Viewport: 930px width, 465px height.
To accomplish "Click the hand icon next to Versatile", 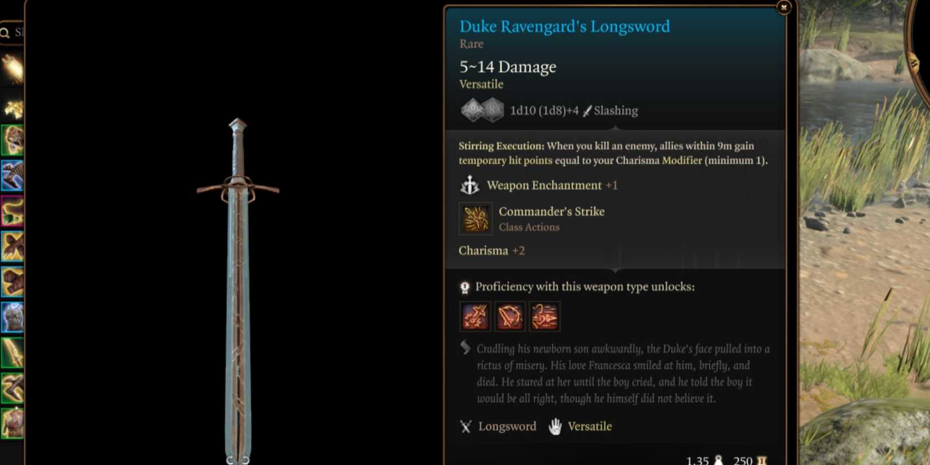I will point(555,427).
